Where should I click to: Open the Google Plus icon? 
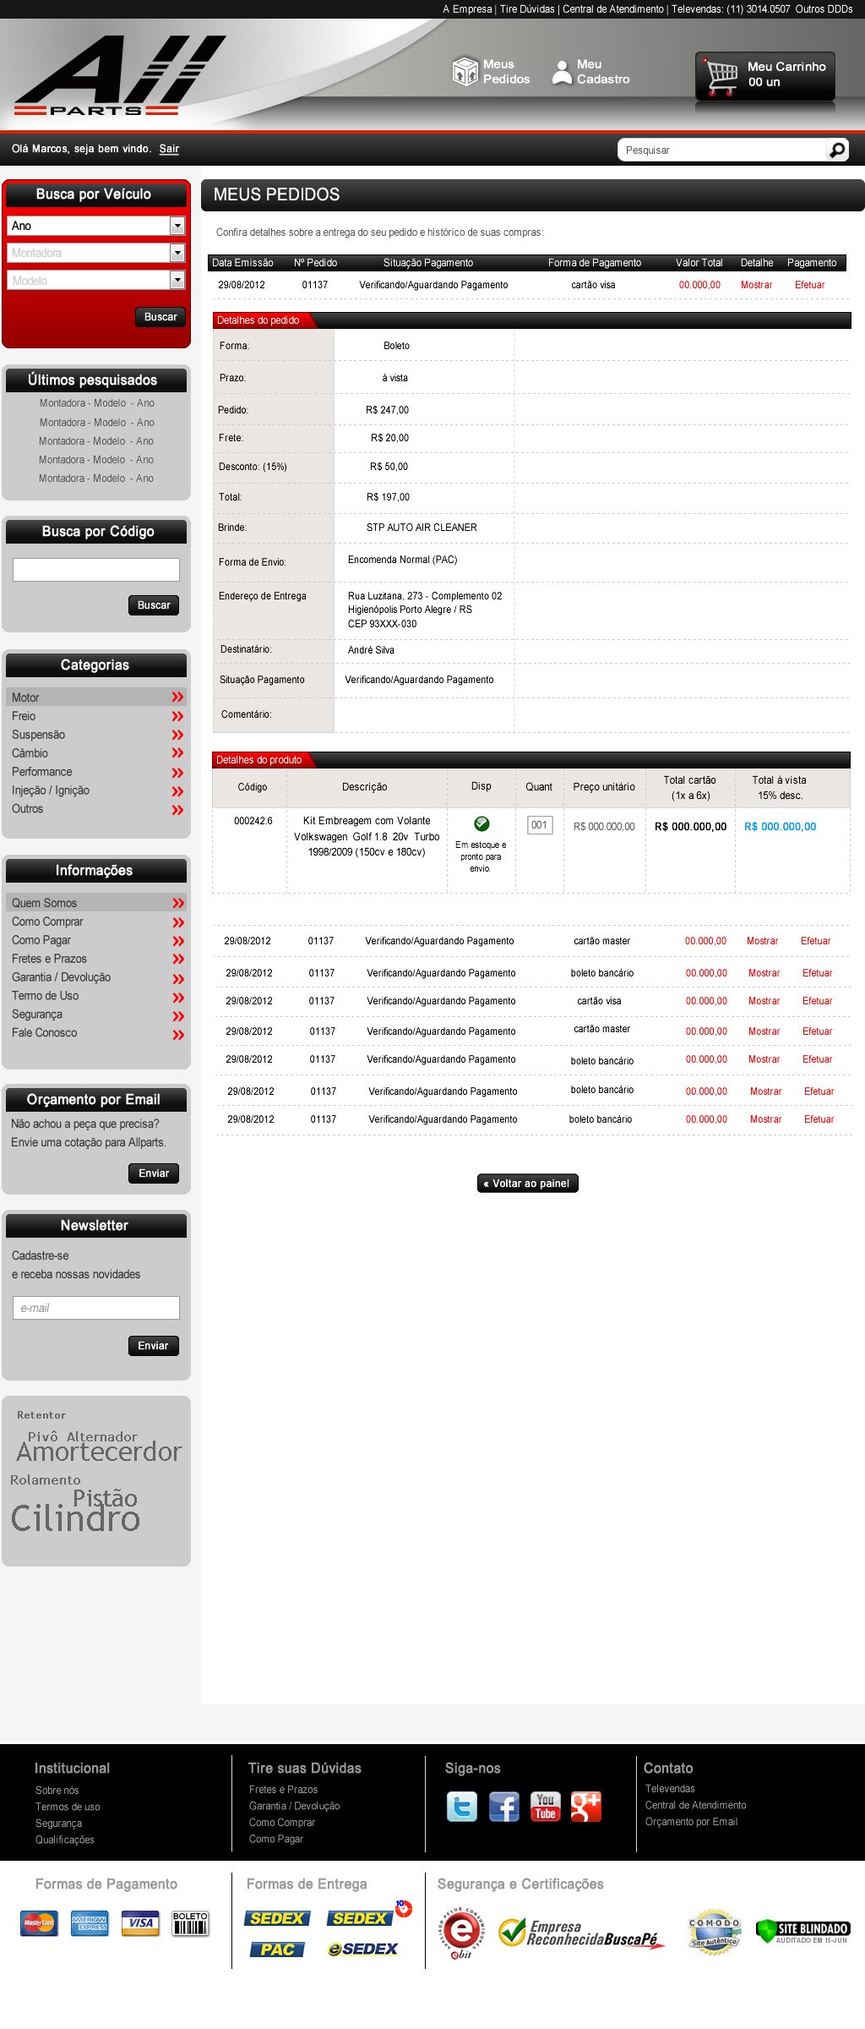click(x=586, y=1807)
